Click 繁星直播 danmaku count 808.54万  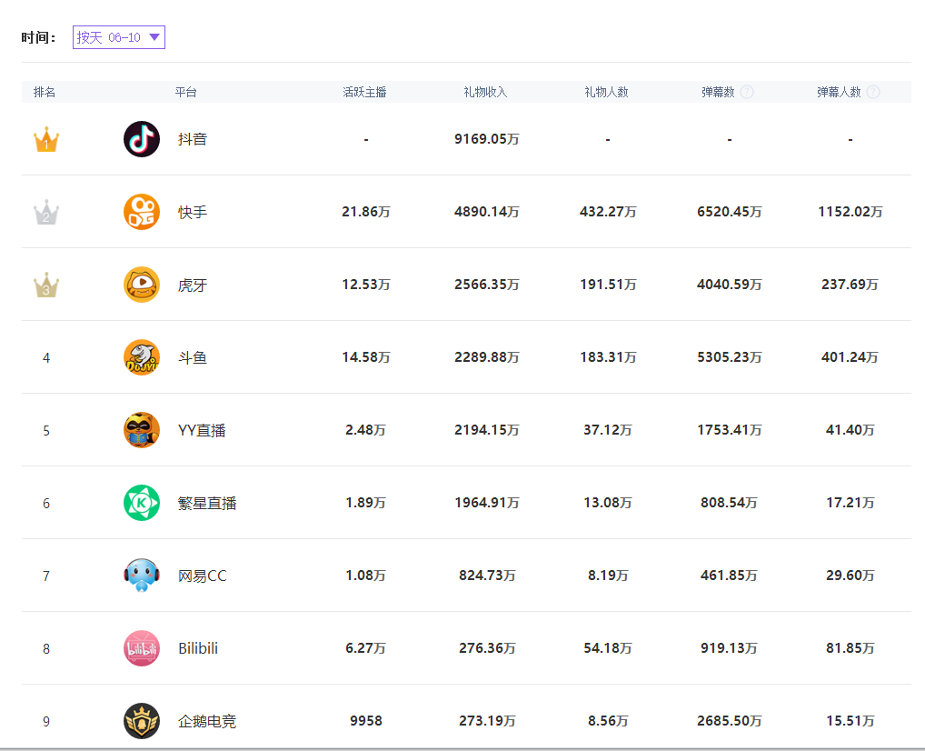(x=729, y=503)
